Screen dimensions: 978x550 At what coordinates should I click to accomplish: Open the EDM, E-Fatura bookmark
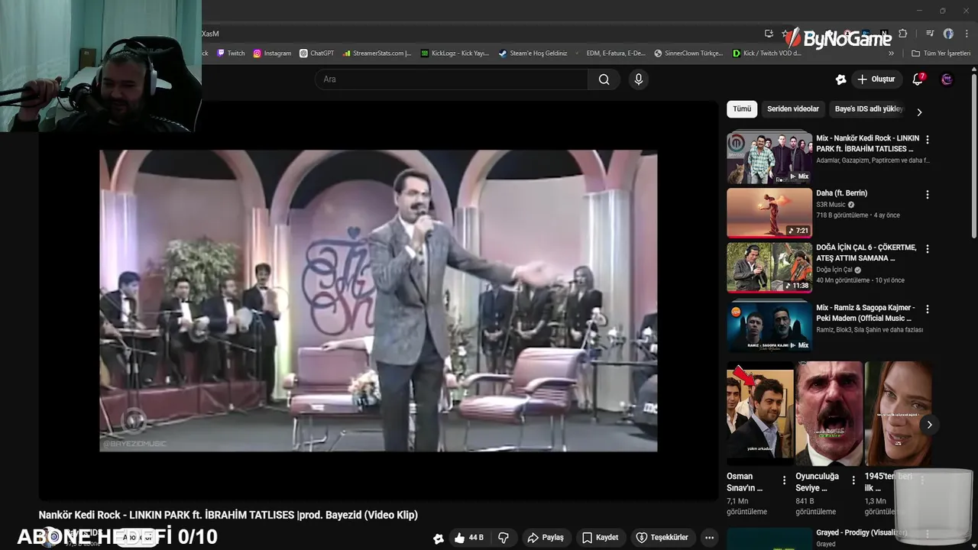click(611, 53)
